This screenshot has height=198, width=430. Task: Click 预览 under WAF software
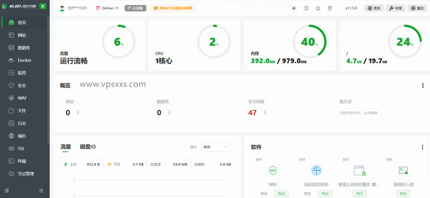[x=264, y=194]
